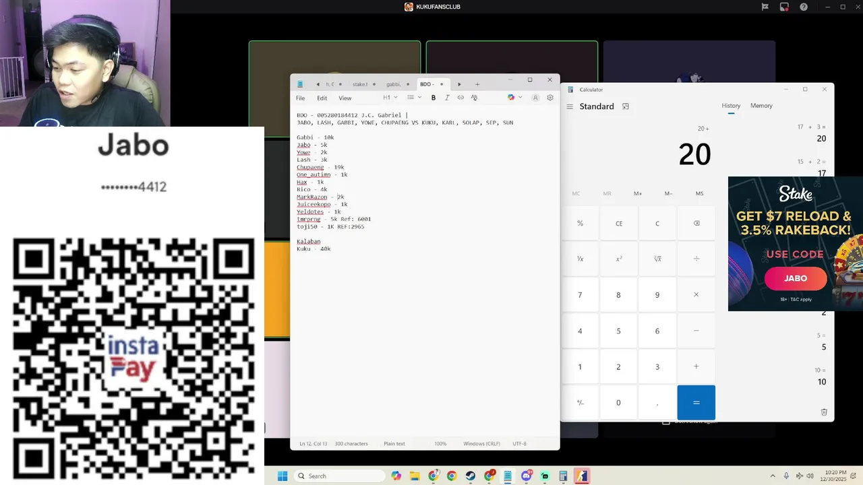Open Notepad taskbar icon

[x=507, y=476]
